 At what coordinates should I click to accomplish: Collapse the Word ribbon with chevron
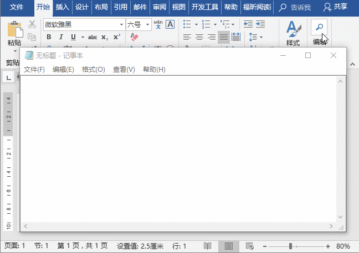(352, 65)
